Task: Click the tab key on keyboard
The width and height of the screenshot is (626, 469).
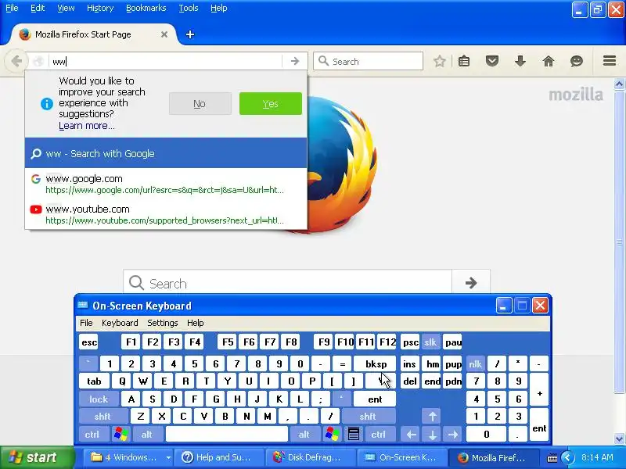Action: coord(94,381)
